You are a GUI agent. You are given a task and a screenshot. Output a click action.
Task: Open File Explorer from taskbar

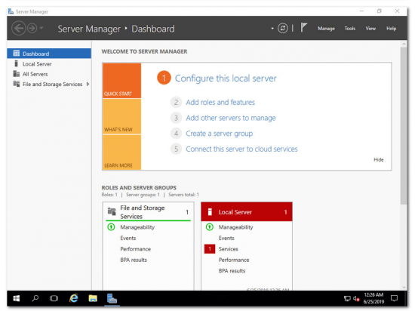tap(93, 298)
